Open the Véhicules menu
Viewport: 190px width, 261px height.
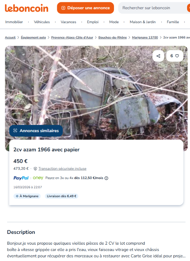pyautogui.click(x=42, y=22)
